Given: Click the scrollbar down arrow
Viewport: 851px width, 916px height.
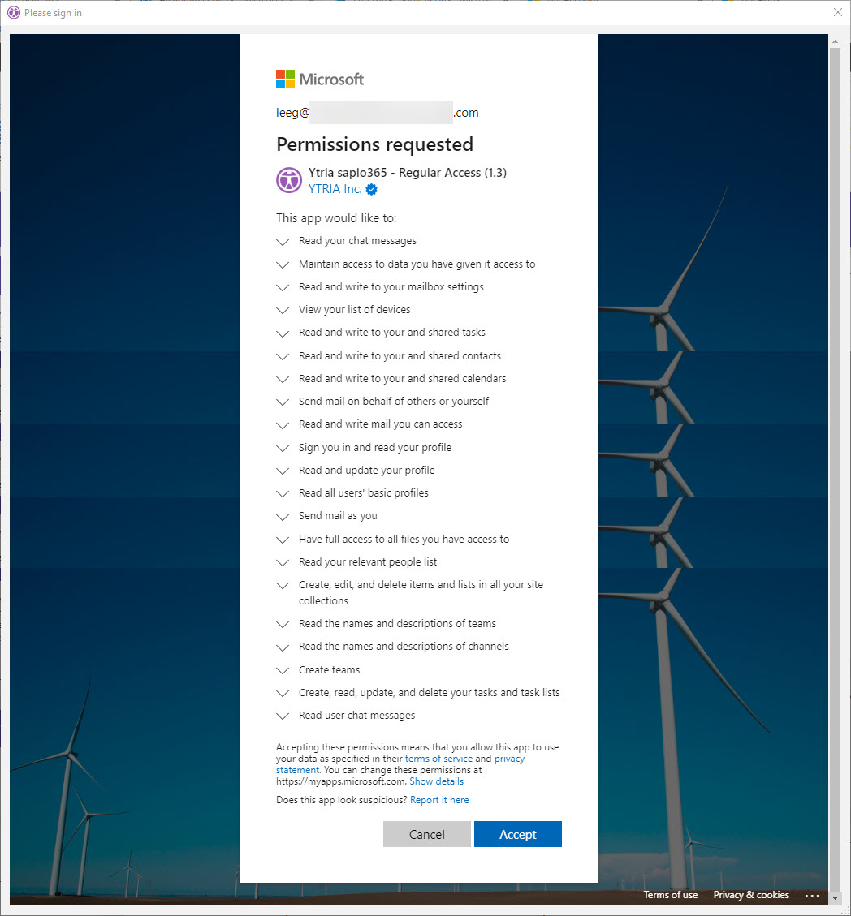Looking at the screenshot, I should click(x=835, y=898).
